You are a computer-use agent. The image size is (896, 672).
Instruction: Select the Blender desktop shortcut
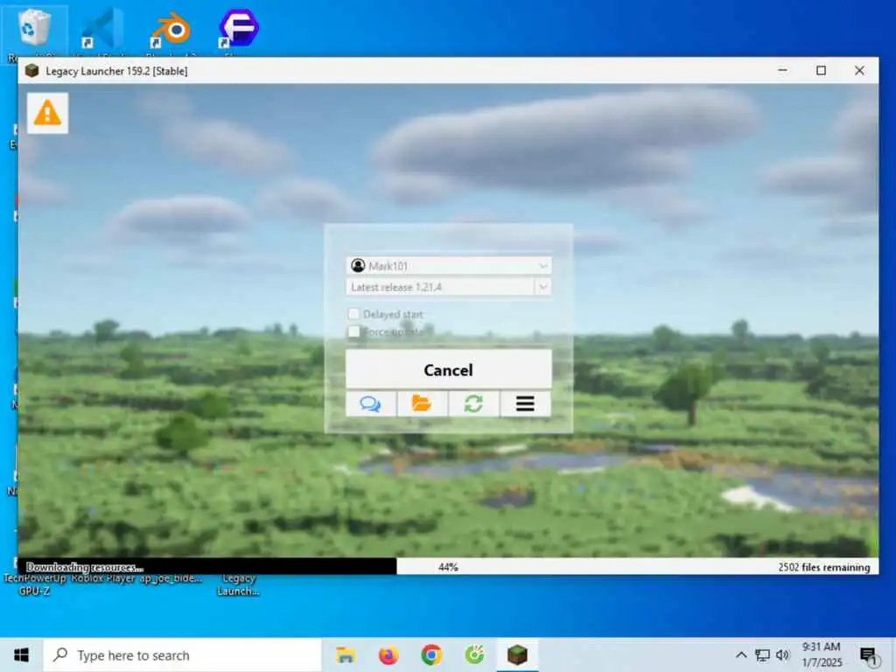[171, 29]
